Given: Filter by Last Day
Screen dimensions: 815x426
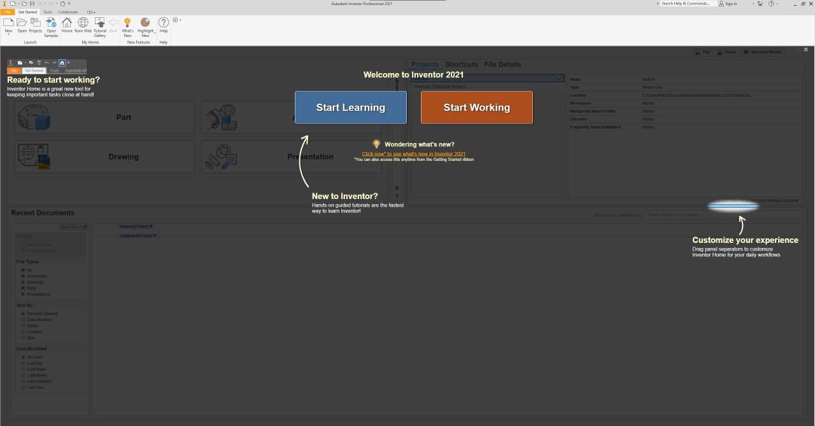Looking at the screenshot, I should click(x=23, y=363).
